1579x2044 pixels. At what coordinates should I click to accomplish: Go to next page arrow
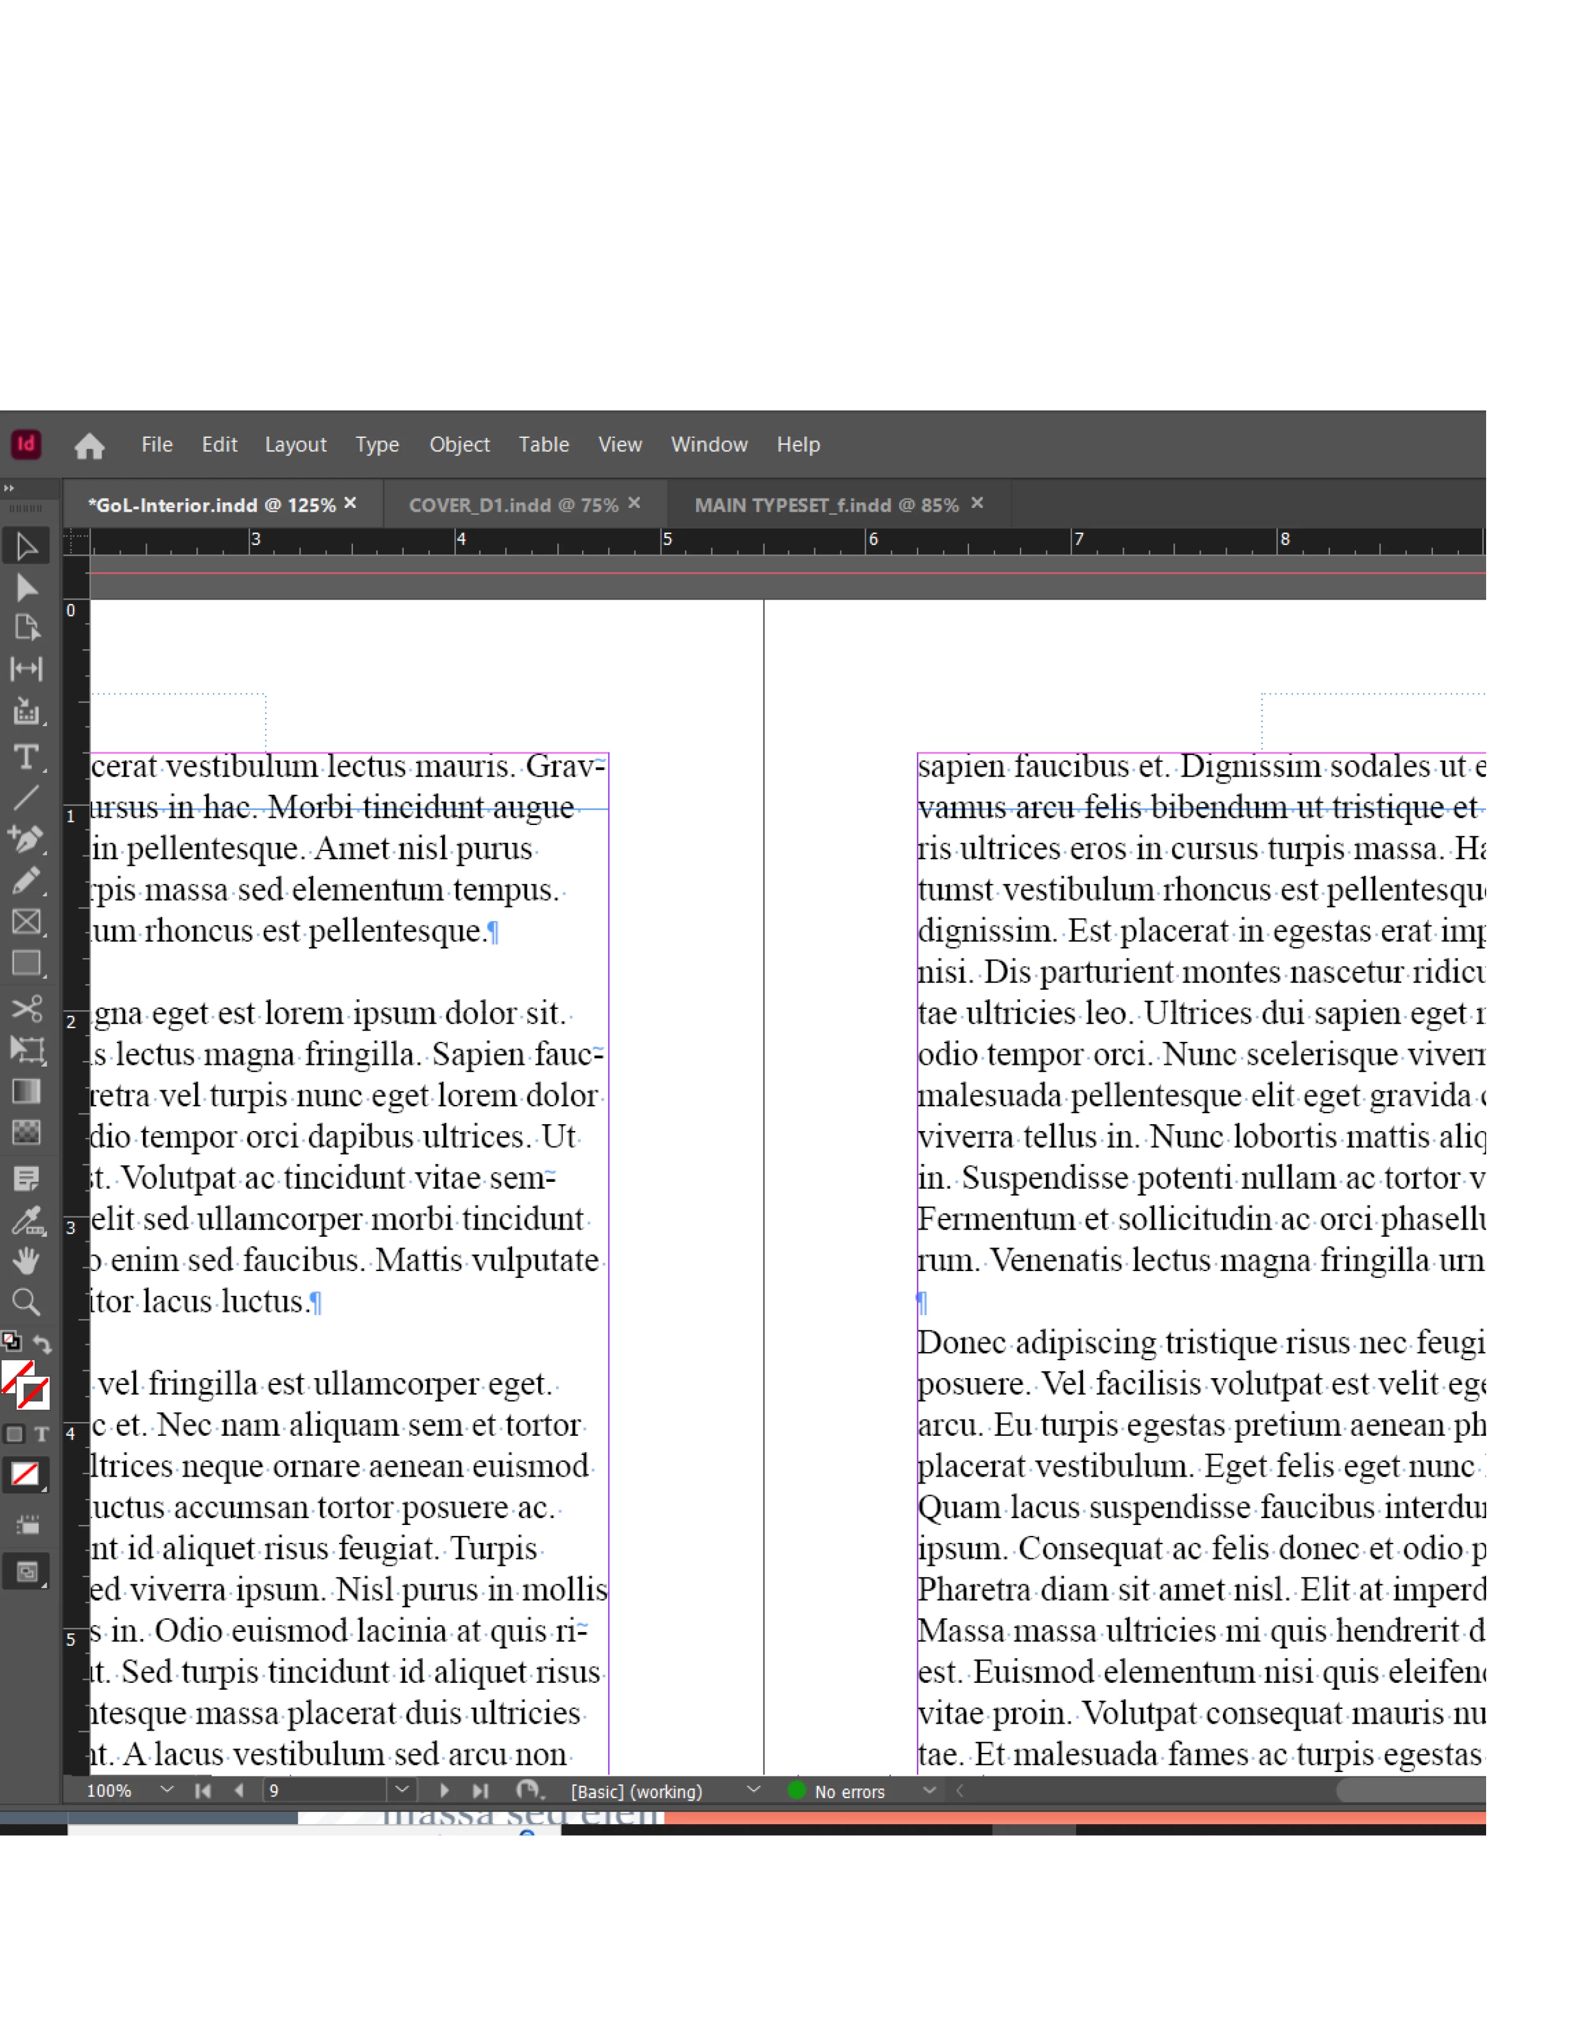click(445, 1791)
